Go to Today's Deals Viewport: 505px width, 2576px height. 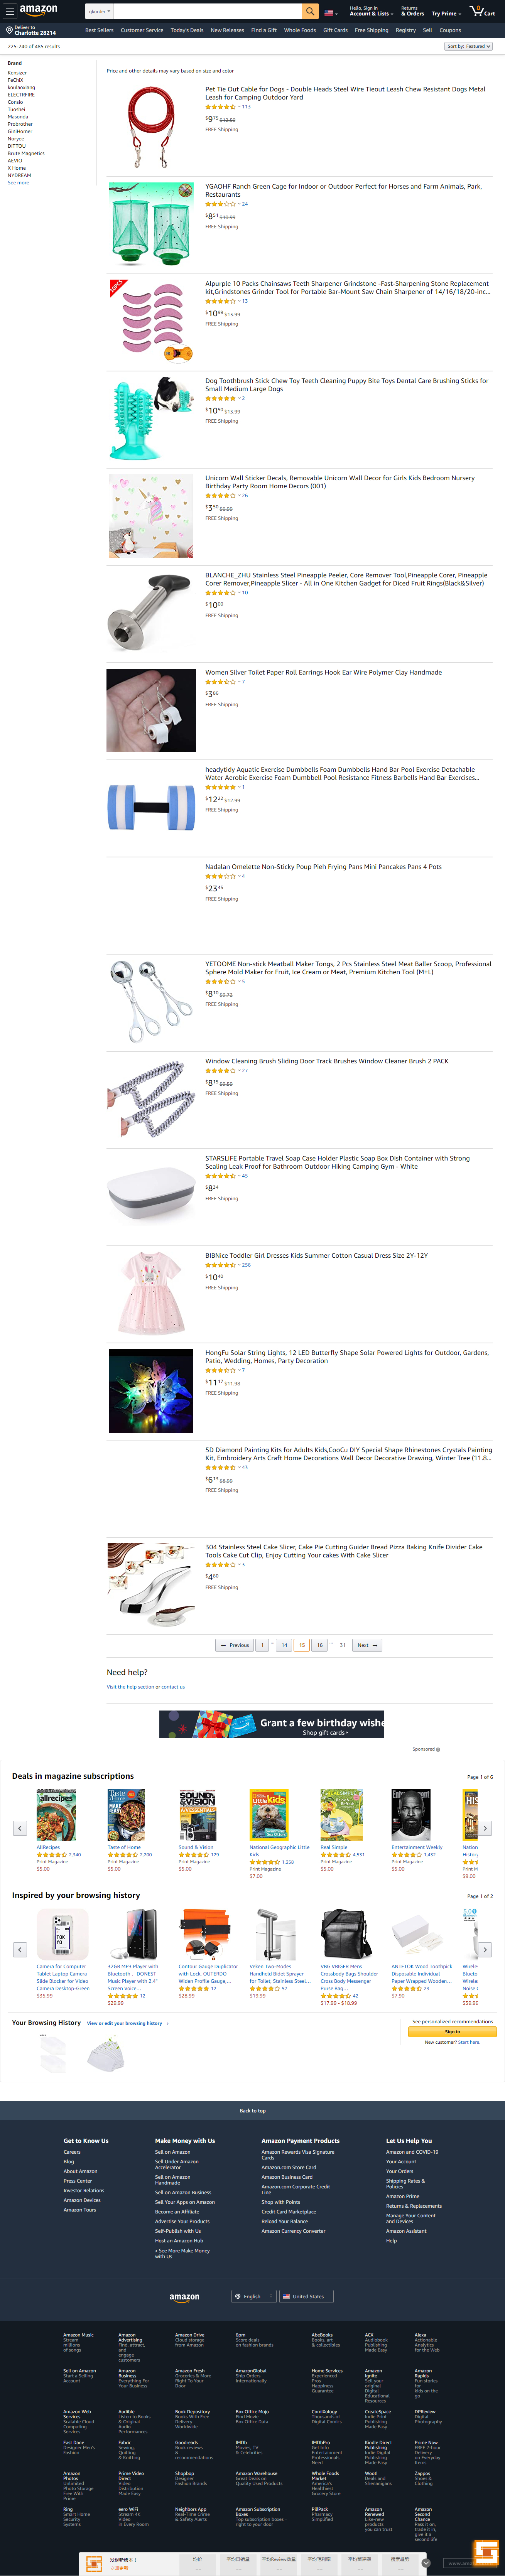[x=187, y=30]
